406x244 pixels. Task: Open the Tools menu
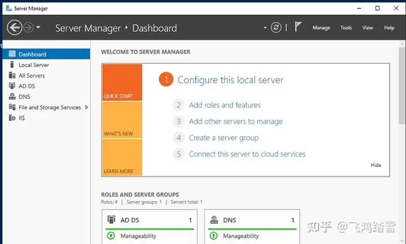pos(346,28)
